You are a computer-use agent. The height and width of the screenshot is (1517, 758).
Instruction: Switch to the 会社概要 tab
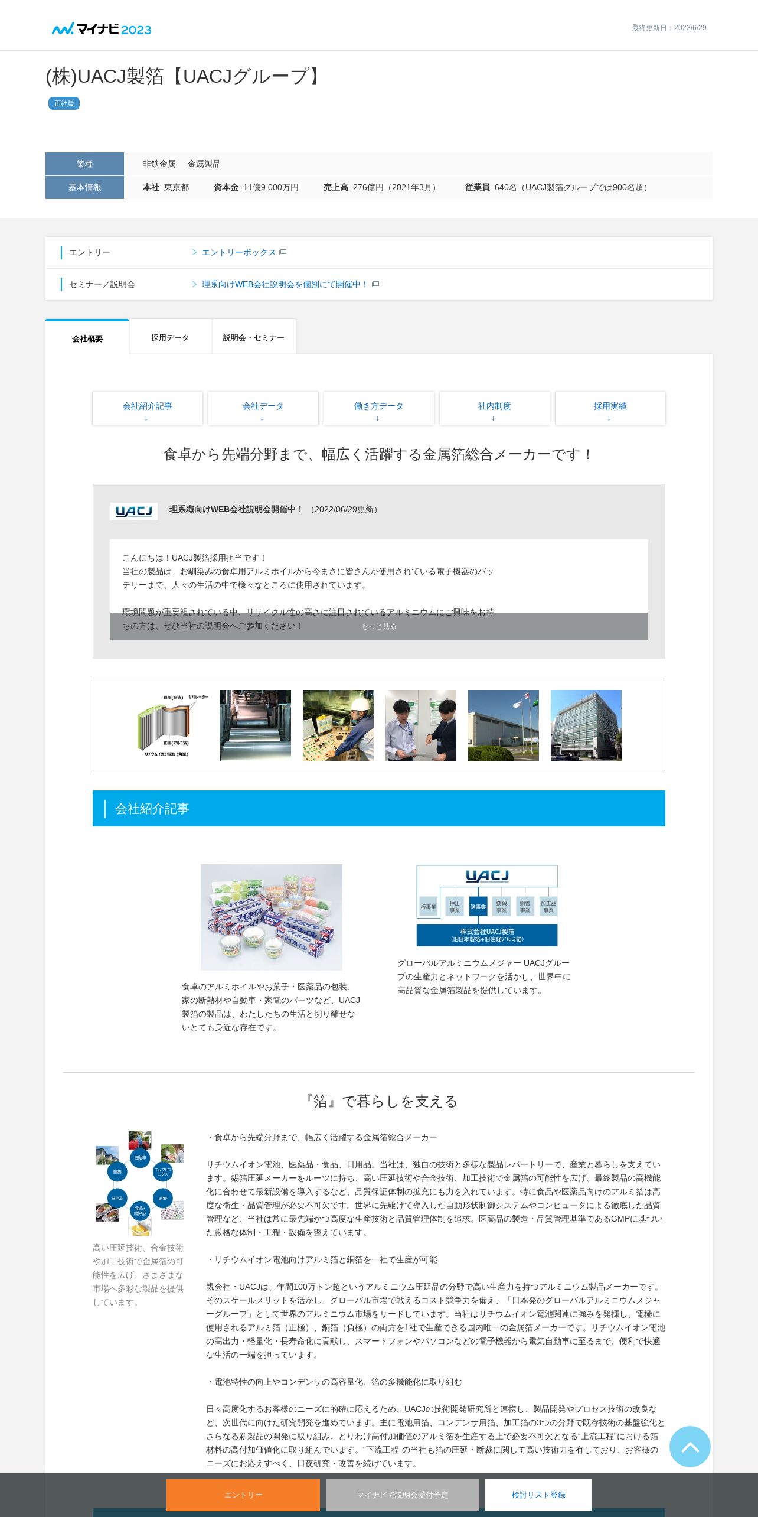(87, 338)
